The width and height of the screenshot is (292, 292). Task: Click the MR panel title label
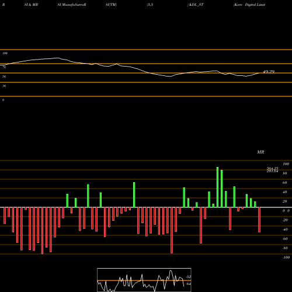pyautogui.click(x=260, y=152)
